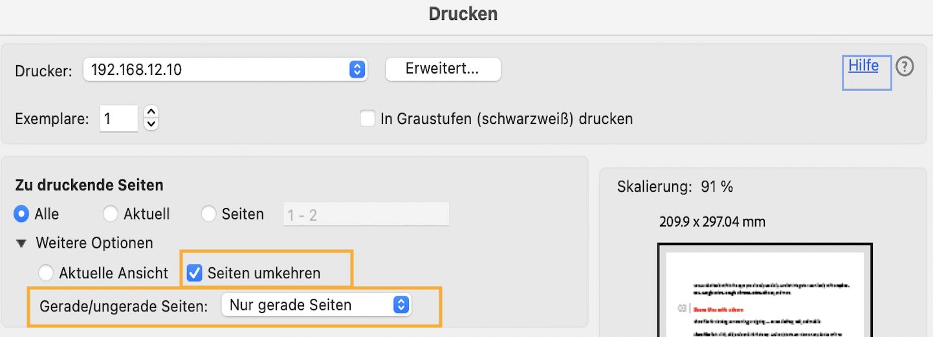Collapse the Weitere Optionen disclosure triangle

[x=23, y=243]
